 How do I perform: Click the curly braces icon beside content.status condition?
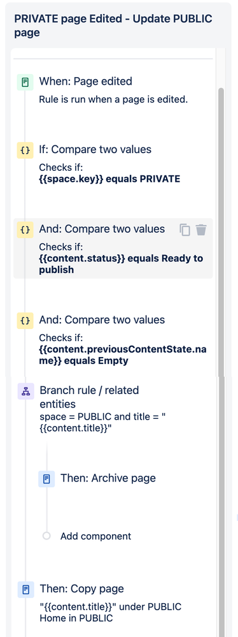point(25,230)
